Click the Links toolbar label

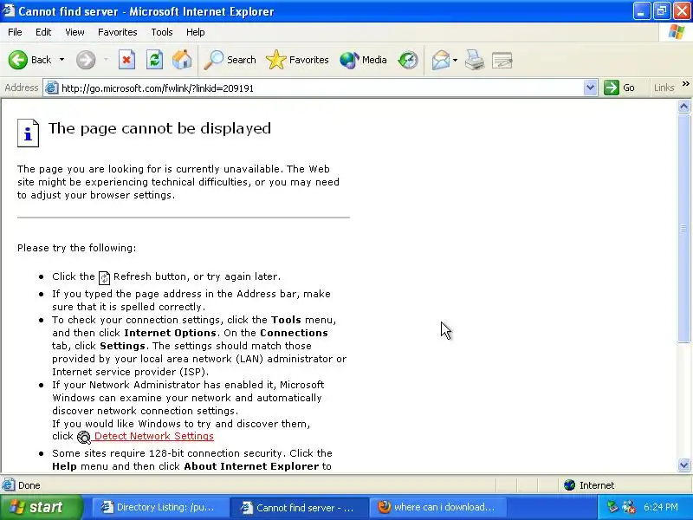click(x=664, y=88)
